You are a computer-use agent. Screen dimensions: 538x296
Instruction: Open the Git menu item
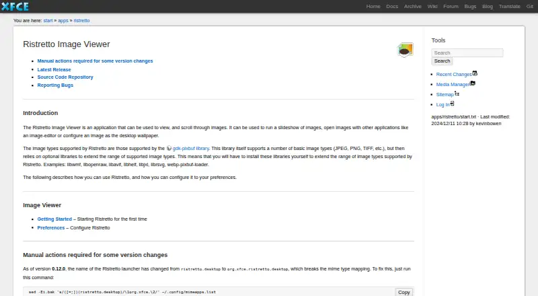530,6
